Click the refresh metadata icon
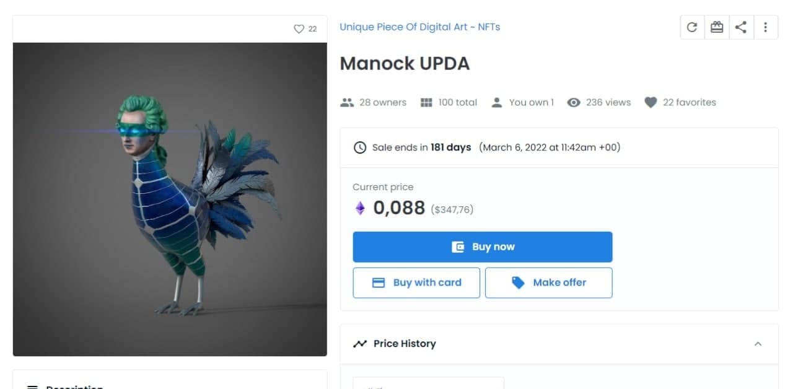Screen dimensions: 793x389 coord(692,27)
